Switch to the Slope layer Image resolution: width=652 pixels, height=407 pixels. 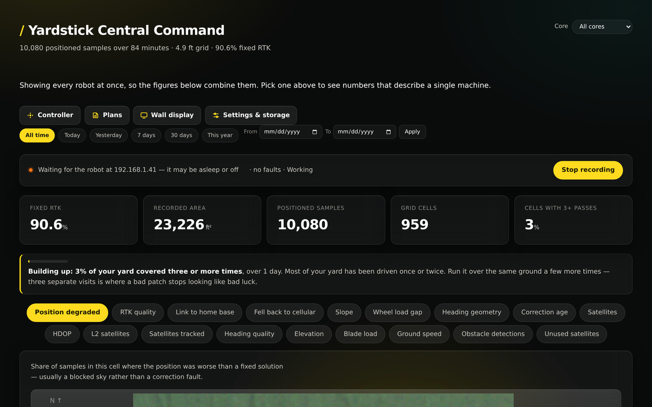pyautogui.click(x=344, y=312)
